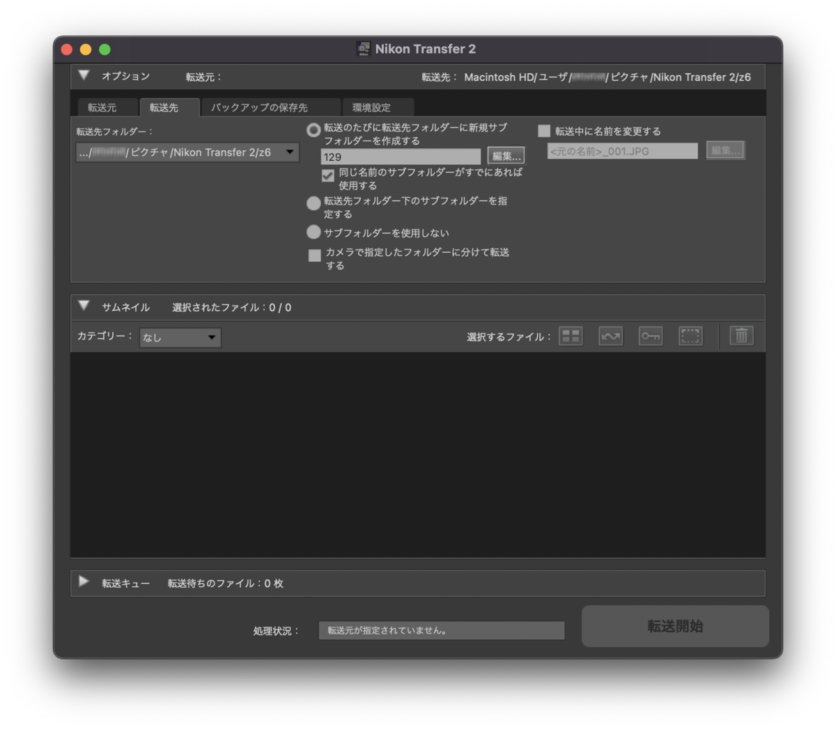836x729 pixels.
Task: Click the trash delete icon
Action: pos(741,336)
